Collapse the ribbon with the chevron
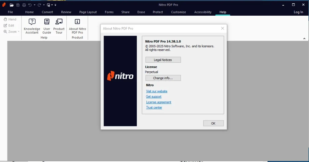Image resolution: width=309 pixels, height=162 pixels. [304, 39]
